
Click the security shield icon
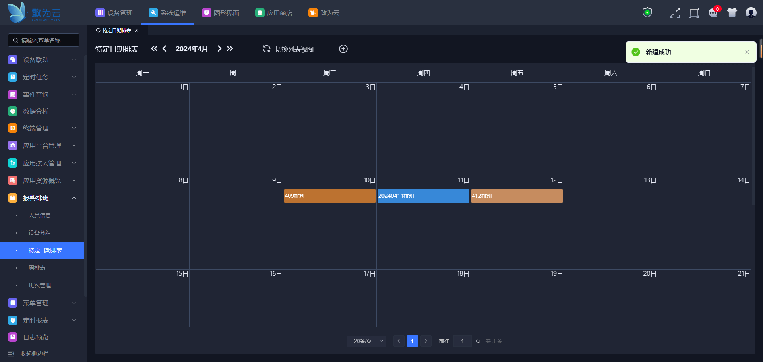pyautogui.click(x=647, y=13)
